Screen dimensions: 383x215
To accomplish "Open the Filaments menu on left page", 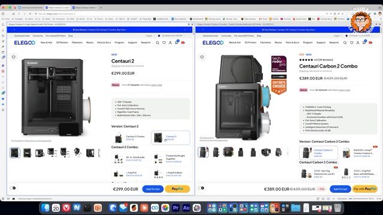I will (x=77, y=42).
